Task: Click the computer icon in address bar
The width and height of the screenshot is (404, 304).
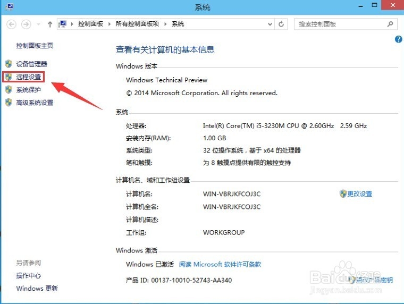Action: click(63, 24)
